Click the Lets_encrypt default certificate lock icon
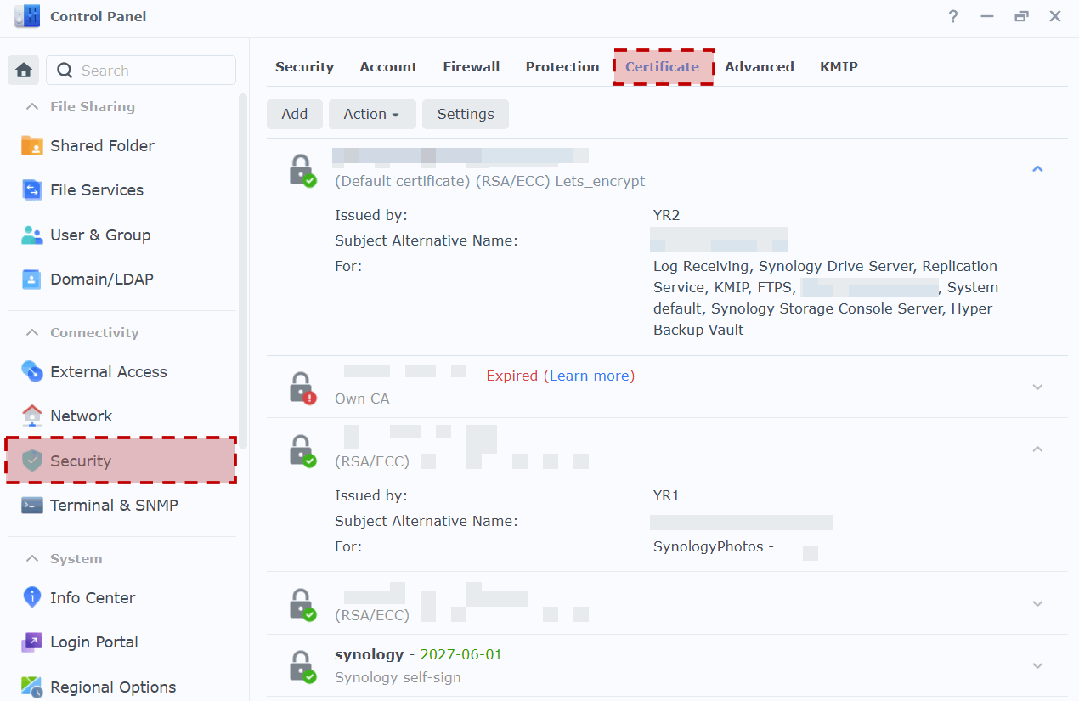The image size is (1079, 701). click(302, 171)
